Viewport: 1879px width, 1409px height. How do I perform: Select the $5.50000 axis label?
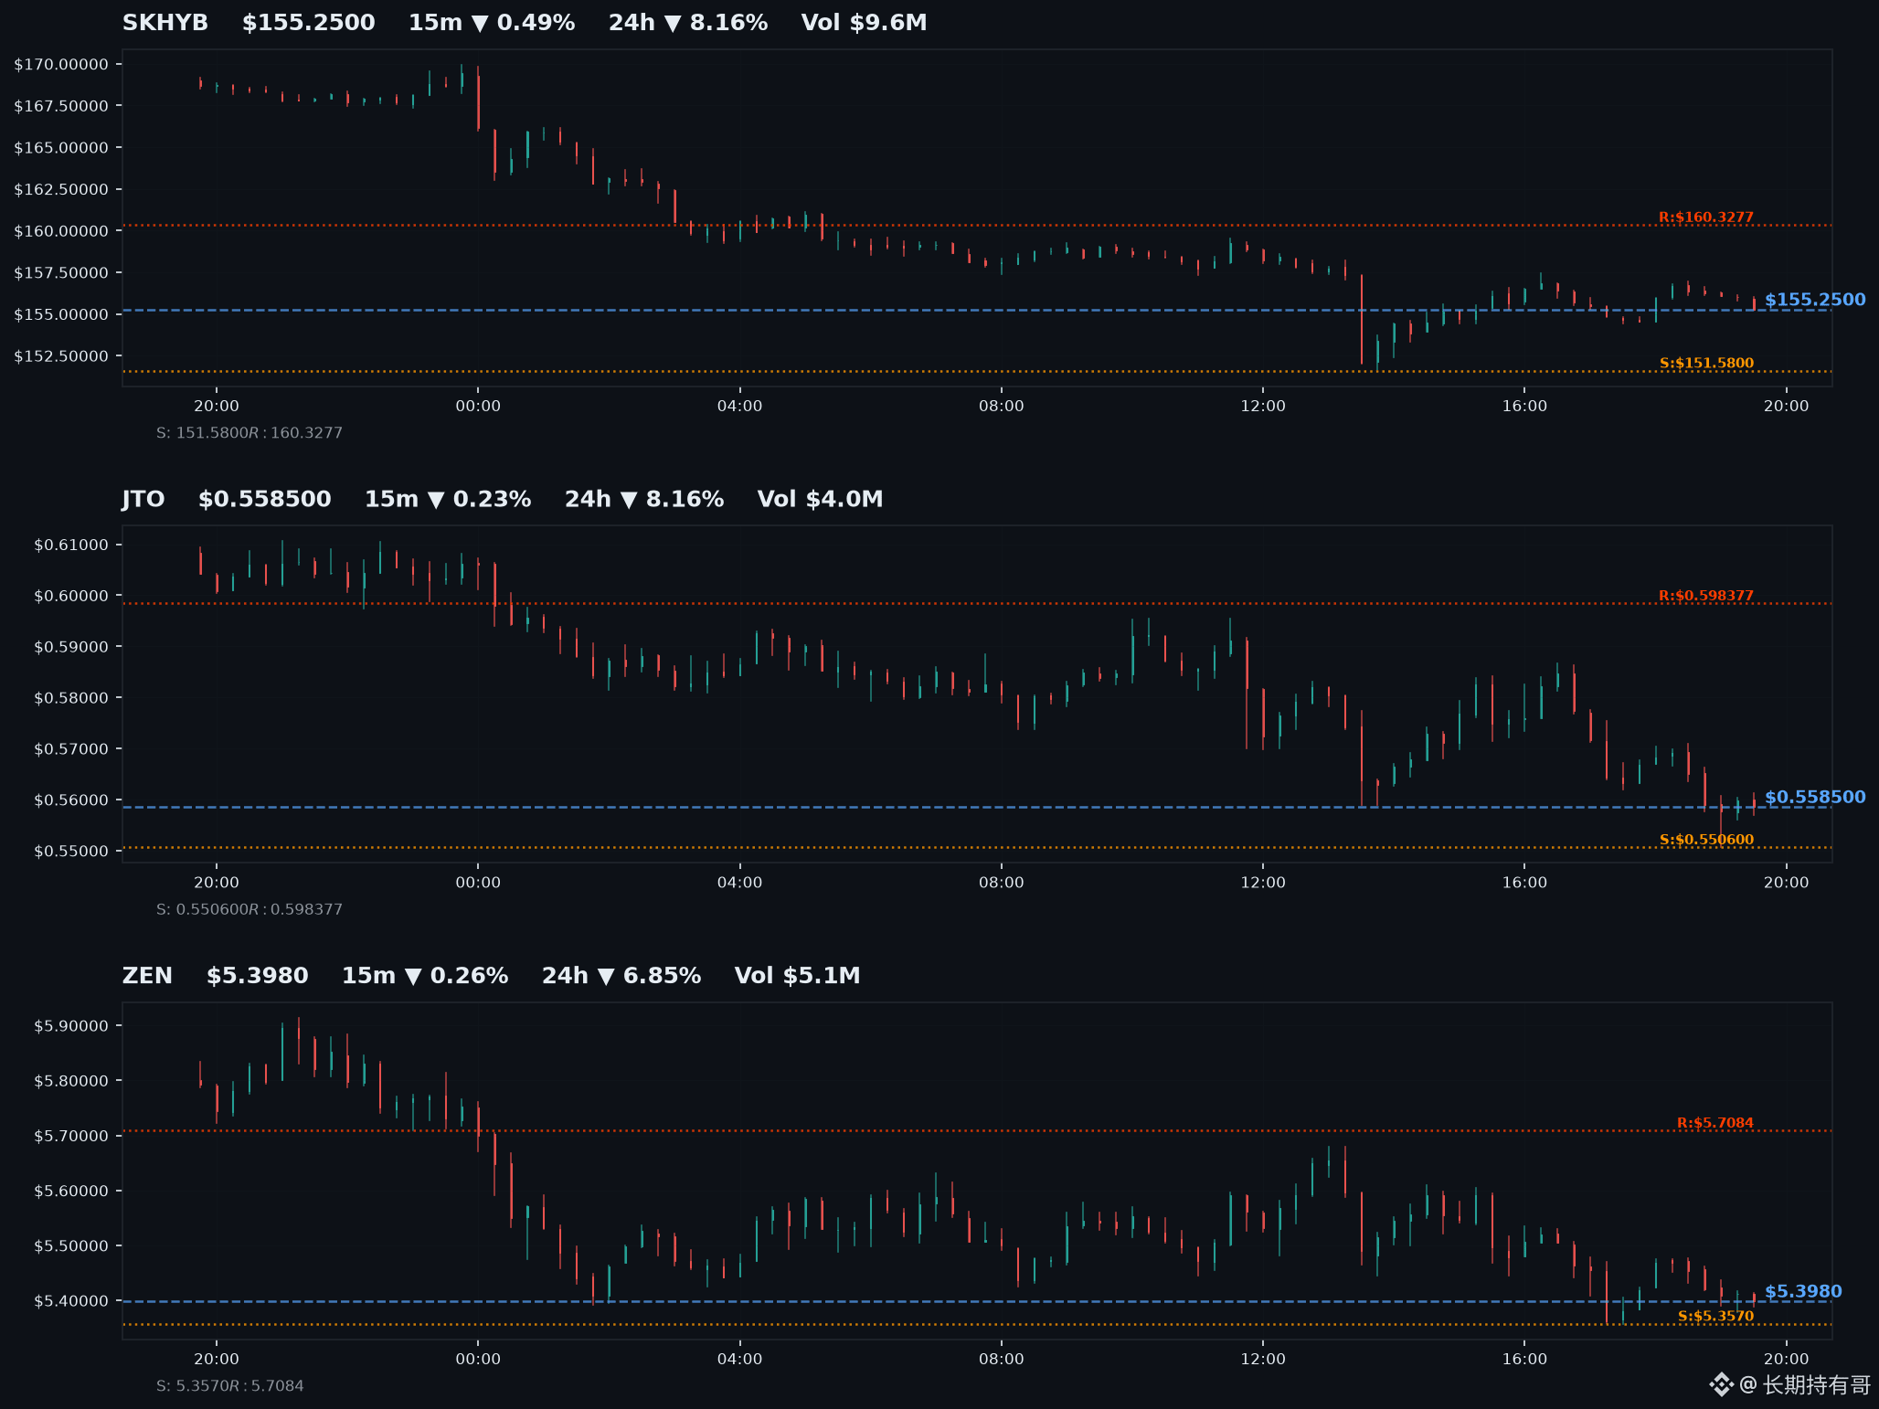pos(71,1246)
